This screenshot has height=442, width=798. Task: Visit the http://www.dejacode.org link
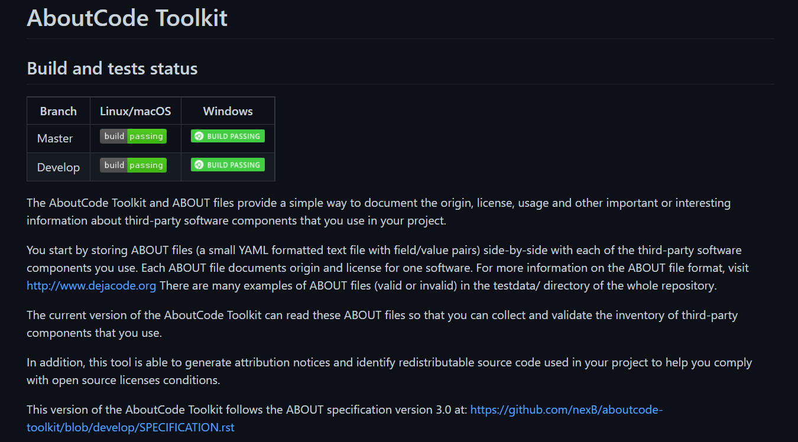(92, 286)
